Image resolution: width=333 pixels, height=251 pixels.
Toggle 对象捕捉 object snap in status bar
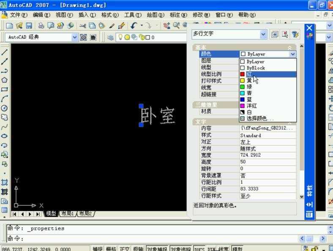(157, 248)
